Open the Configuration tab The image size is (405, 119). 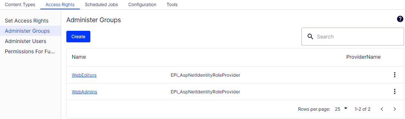click(x=142, y=4)
